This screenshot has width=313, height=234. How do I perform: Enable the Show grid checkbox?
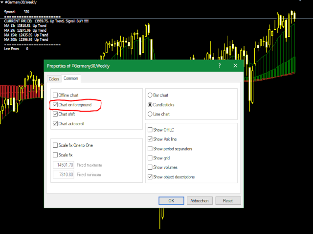coord(150,158)
